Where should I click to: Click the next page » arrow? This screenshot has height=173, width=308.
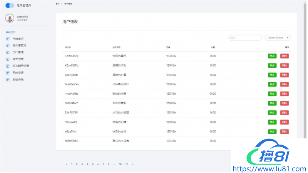coord(132,164)
